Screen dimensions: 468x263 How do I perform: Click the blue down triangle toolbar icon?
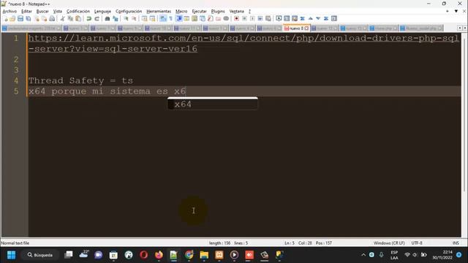[318, 19]
